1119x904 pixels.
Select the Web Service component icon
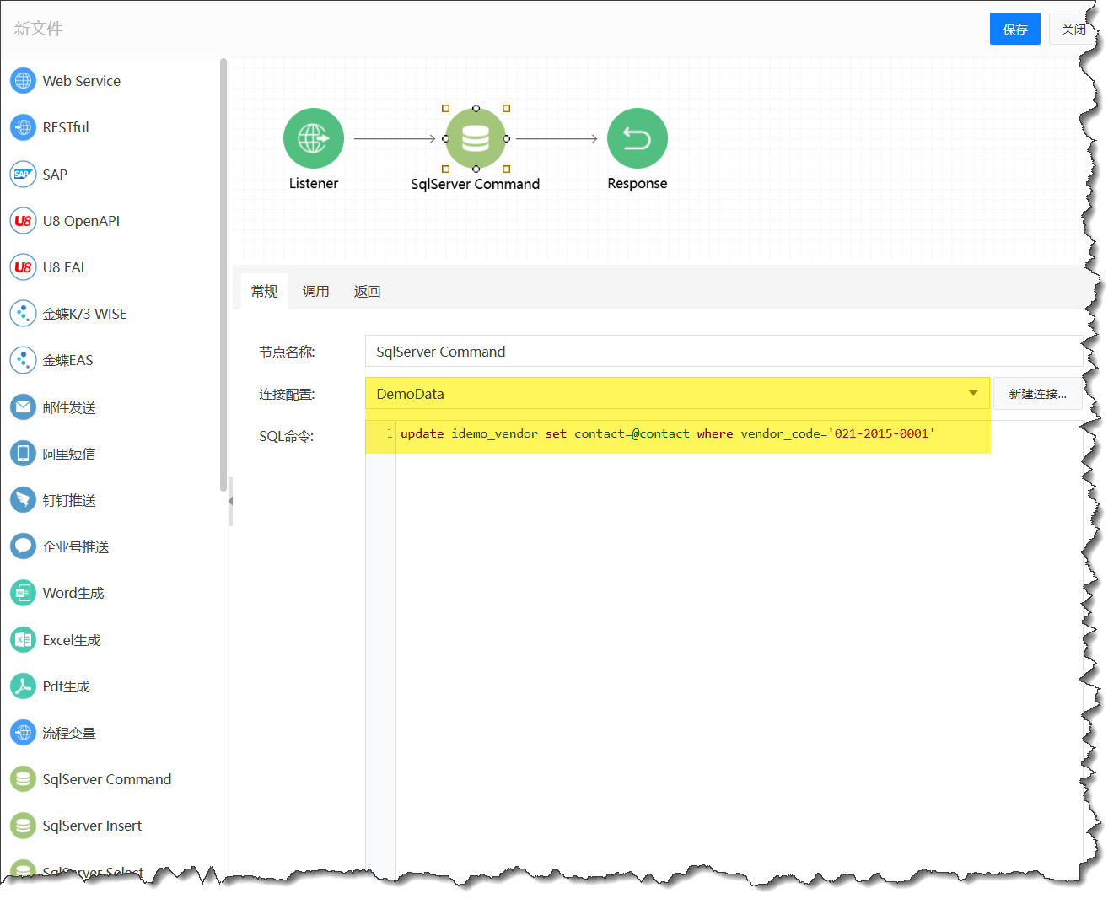23,81
